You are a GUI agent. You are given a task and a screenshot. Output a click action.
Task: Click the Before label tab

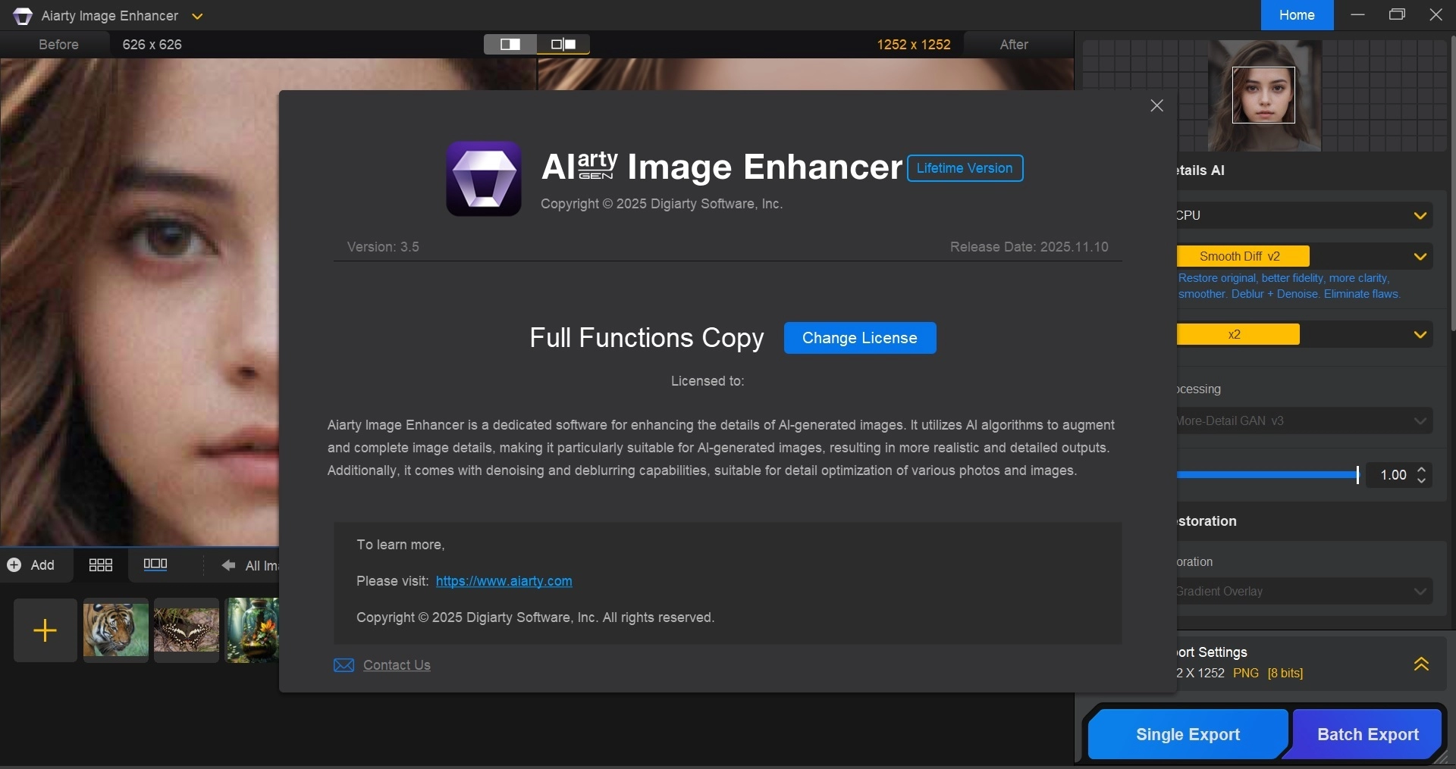pyautogui.click(x=58, y=45)
